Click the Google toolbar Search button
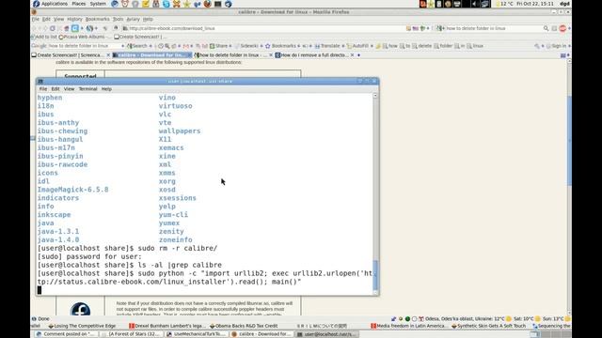Image resolution: width=602 pixels, height=338 pixels. (x=137, y=46)
